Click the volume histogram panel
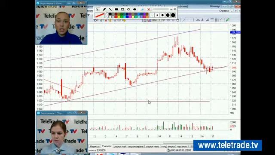This screenshot has width=275, height=155. pyautogui.click(x=159, y=126)
